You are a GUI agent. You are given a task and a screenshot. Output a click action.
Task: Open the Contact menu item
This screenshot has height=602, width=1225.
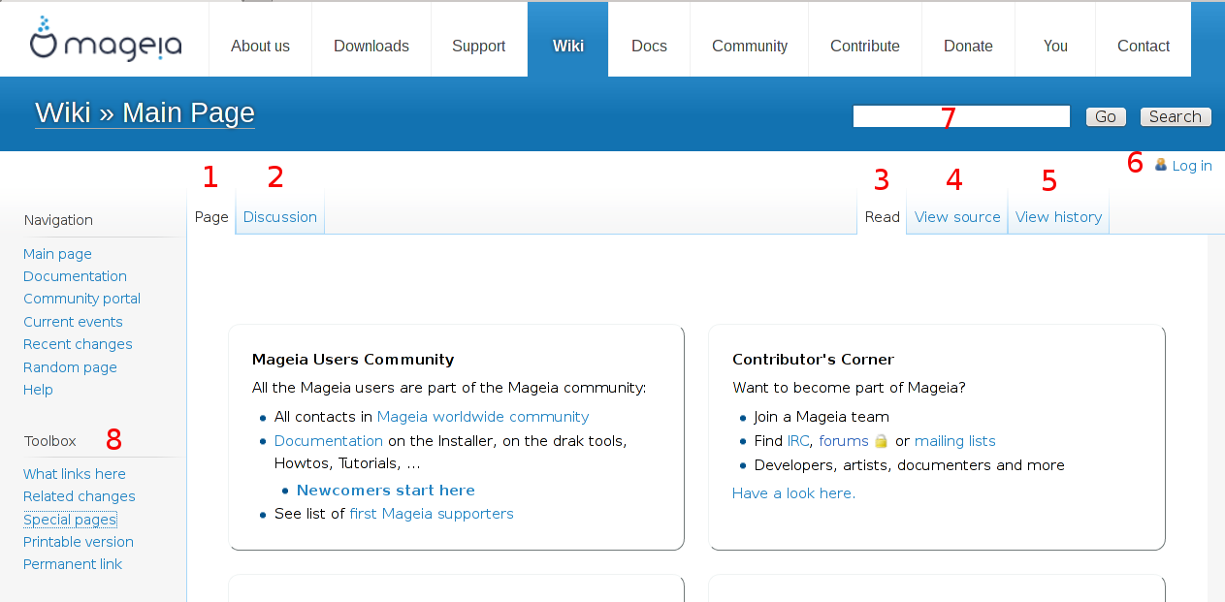1144,46
